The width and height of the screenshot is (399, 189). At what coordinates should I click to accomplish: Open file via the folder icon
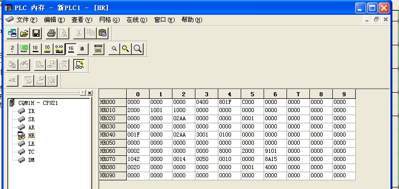[24, 33]
